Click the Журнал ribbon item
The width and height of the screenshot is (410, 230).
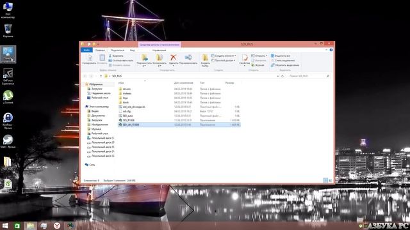tap(258, 65)
